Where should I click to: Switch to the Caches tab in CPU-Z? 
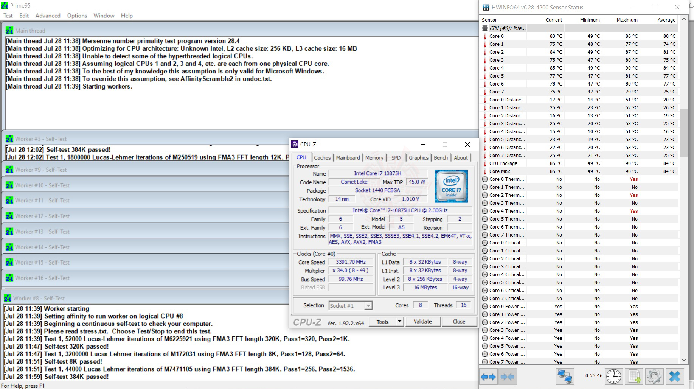(322, 158)
